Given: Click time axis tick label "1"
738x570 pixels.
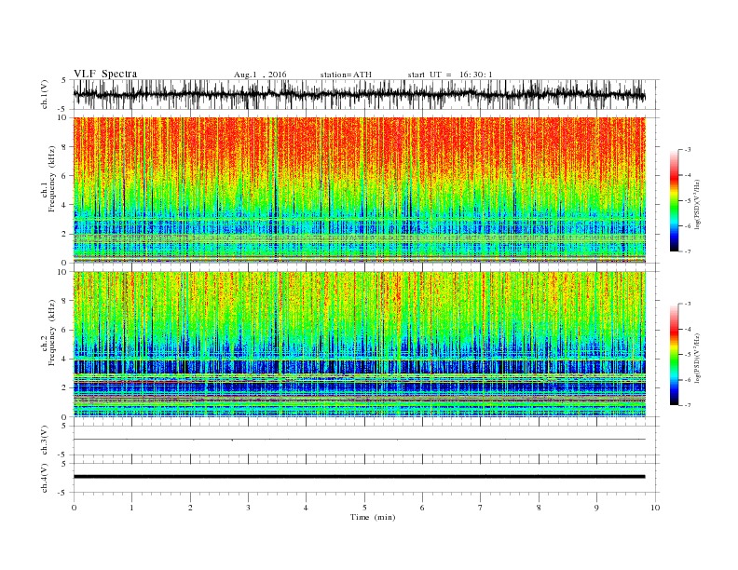Looking at the screenshot, I should pos(131,508).
